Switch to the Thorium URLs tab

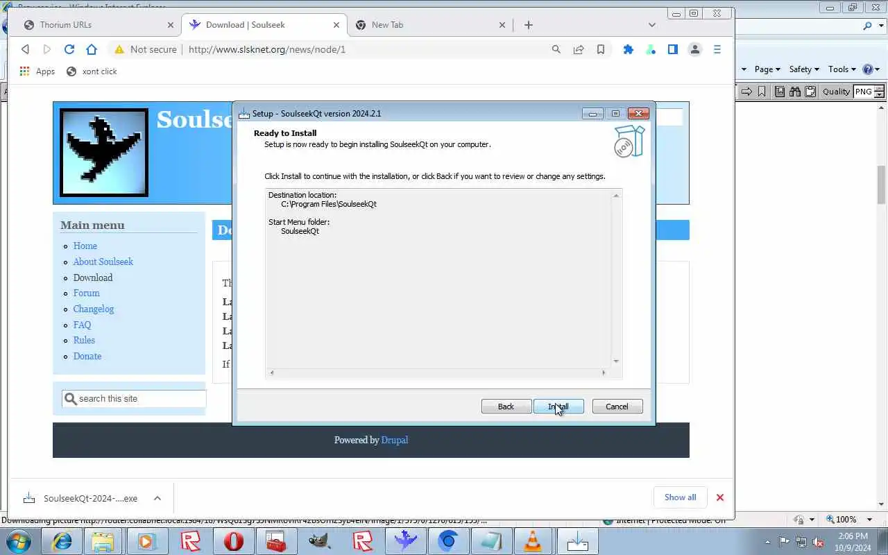pyautogui.click(x=97, y=25)
